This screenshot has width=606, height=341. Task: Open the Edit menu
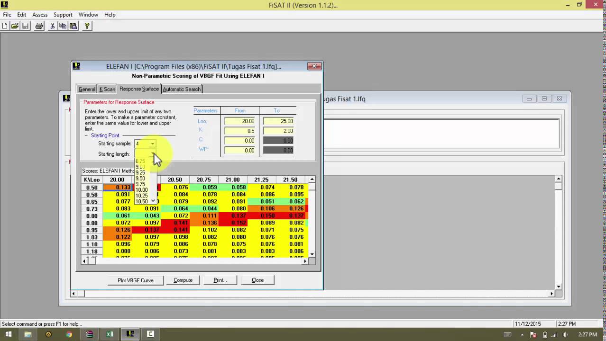tap(22, 15)
